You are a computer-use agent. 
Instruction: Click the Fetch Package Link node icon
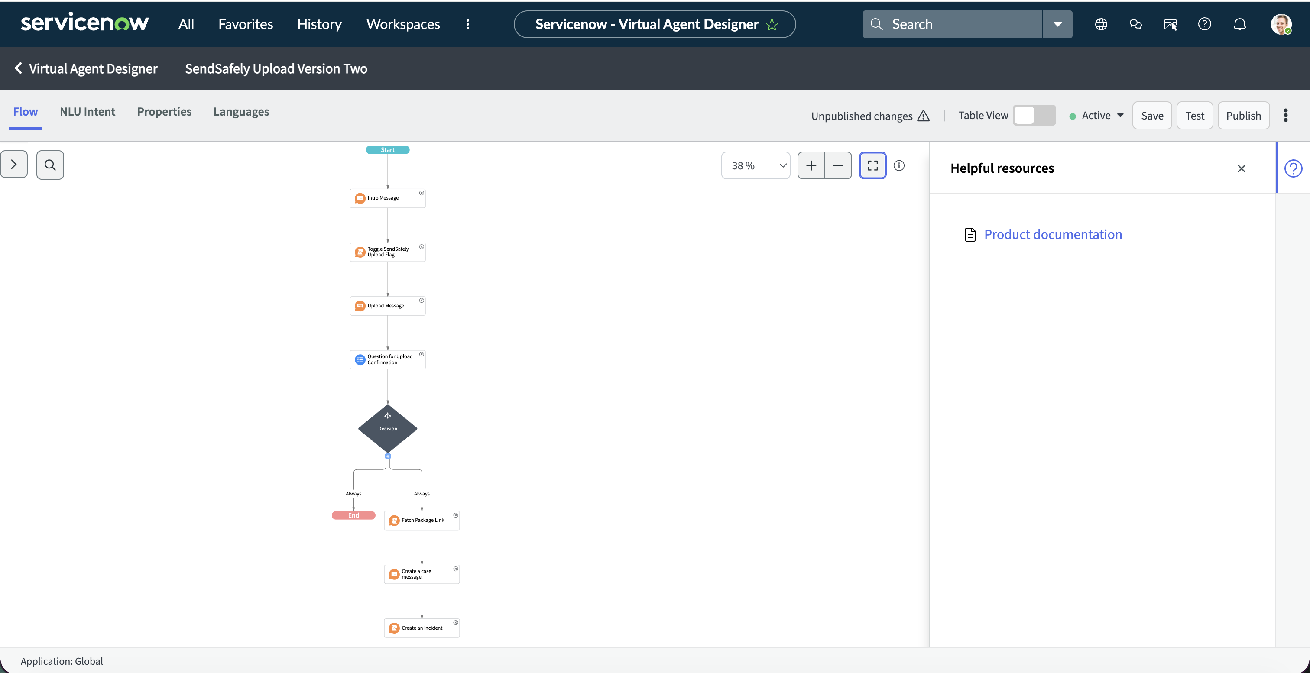coord(394,521)
